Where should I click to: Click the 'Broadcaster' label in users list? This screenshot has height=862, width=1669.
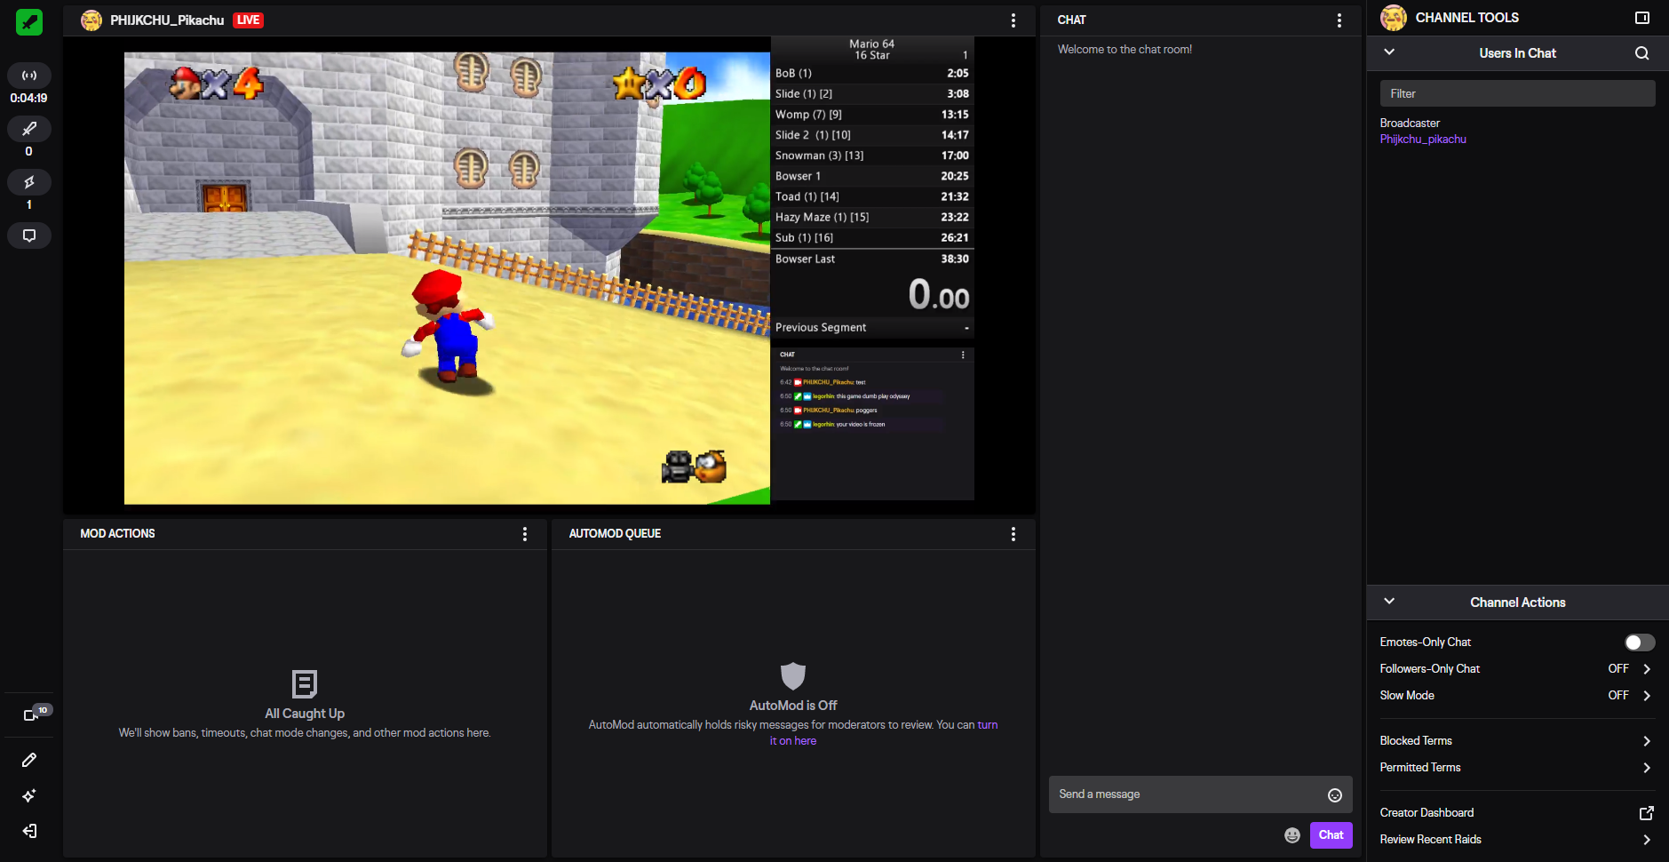coord(1410,124)
